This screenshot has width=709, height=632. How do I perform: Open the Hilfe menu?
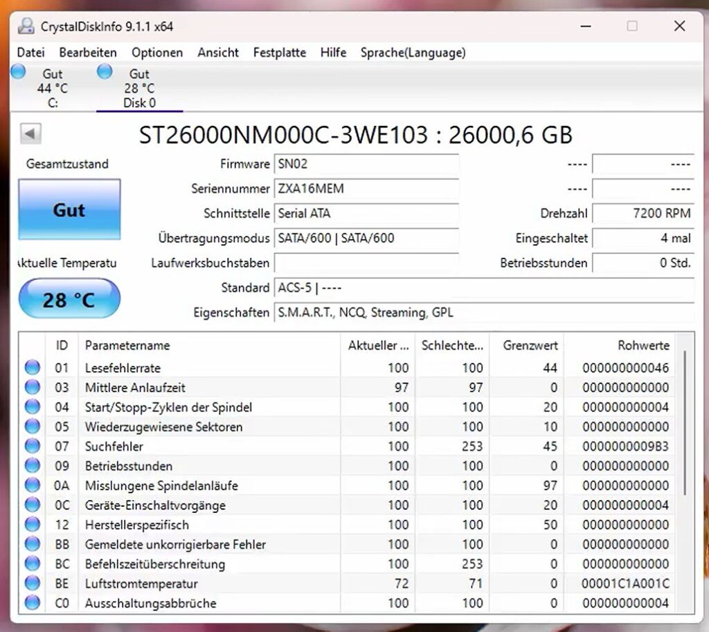333,53
